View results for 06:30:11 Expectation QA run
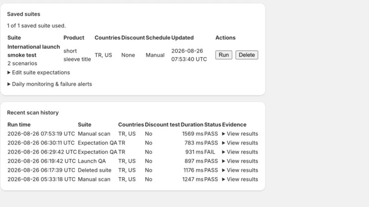 click(240, 143)
